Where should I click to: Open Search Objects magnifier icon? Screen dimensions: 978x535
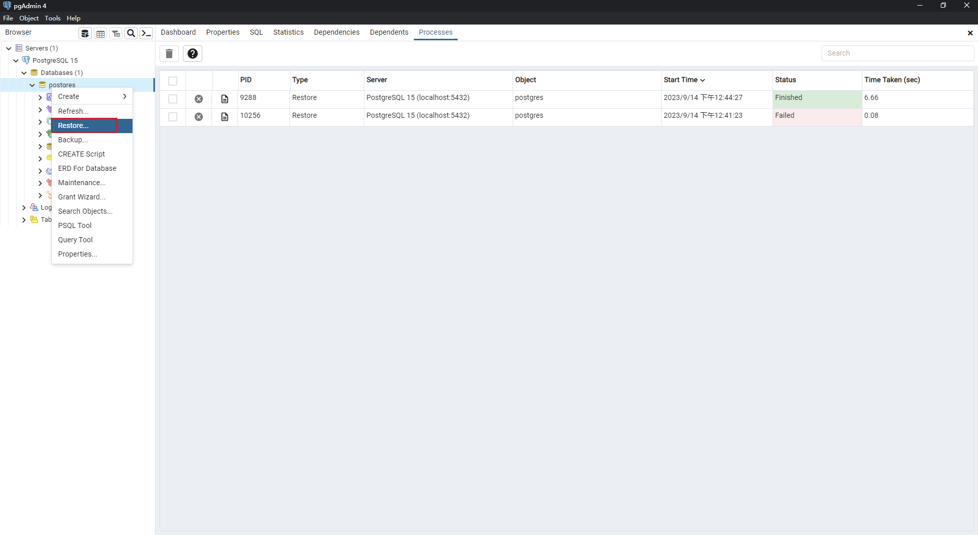point(131,34)
